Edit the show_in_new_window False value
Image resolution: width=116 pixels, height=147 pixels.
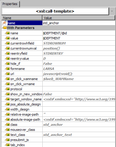(79, 94)
